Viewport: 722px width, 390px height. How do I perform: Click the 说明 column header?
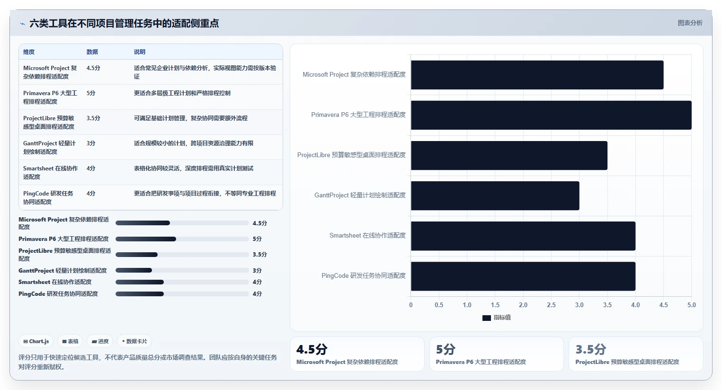tap(140, 52)
